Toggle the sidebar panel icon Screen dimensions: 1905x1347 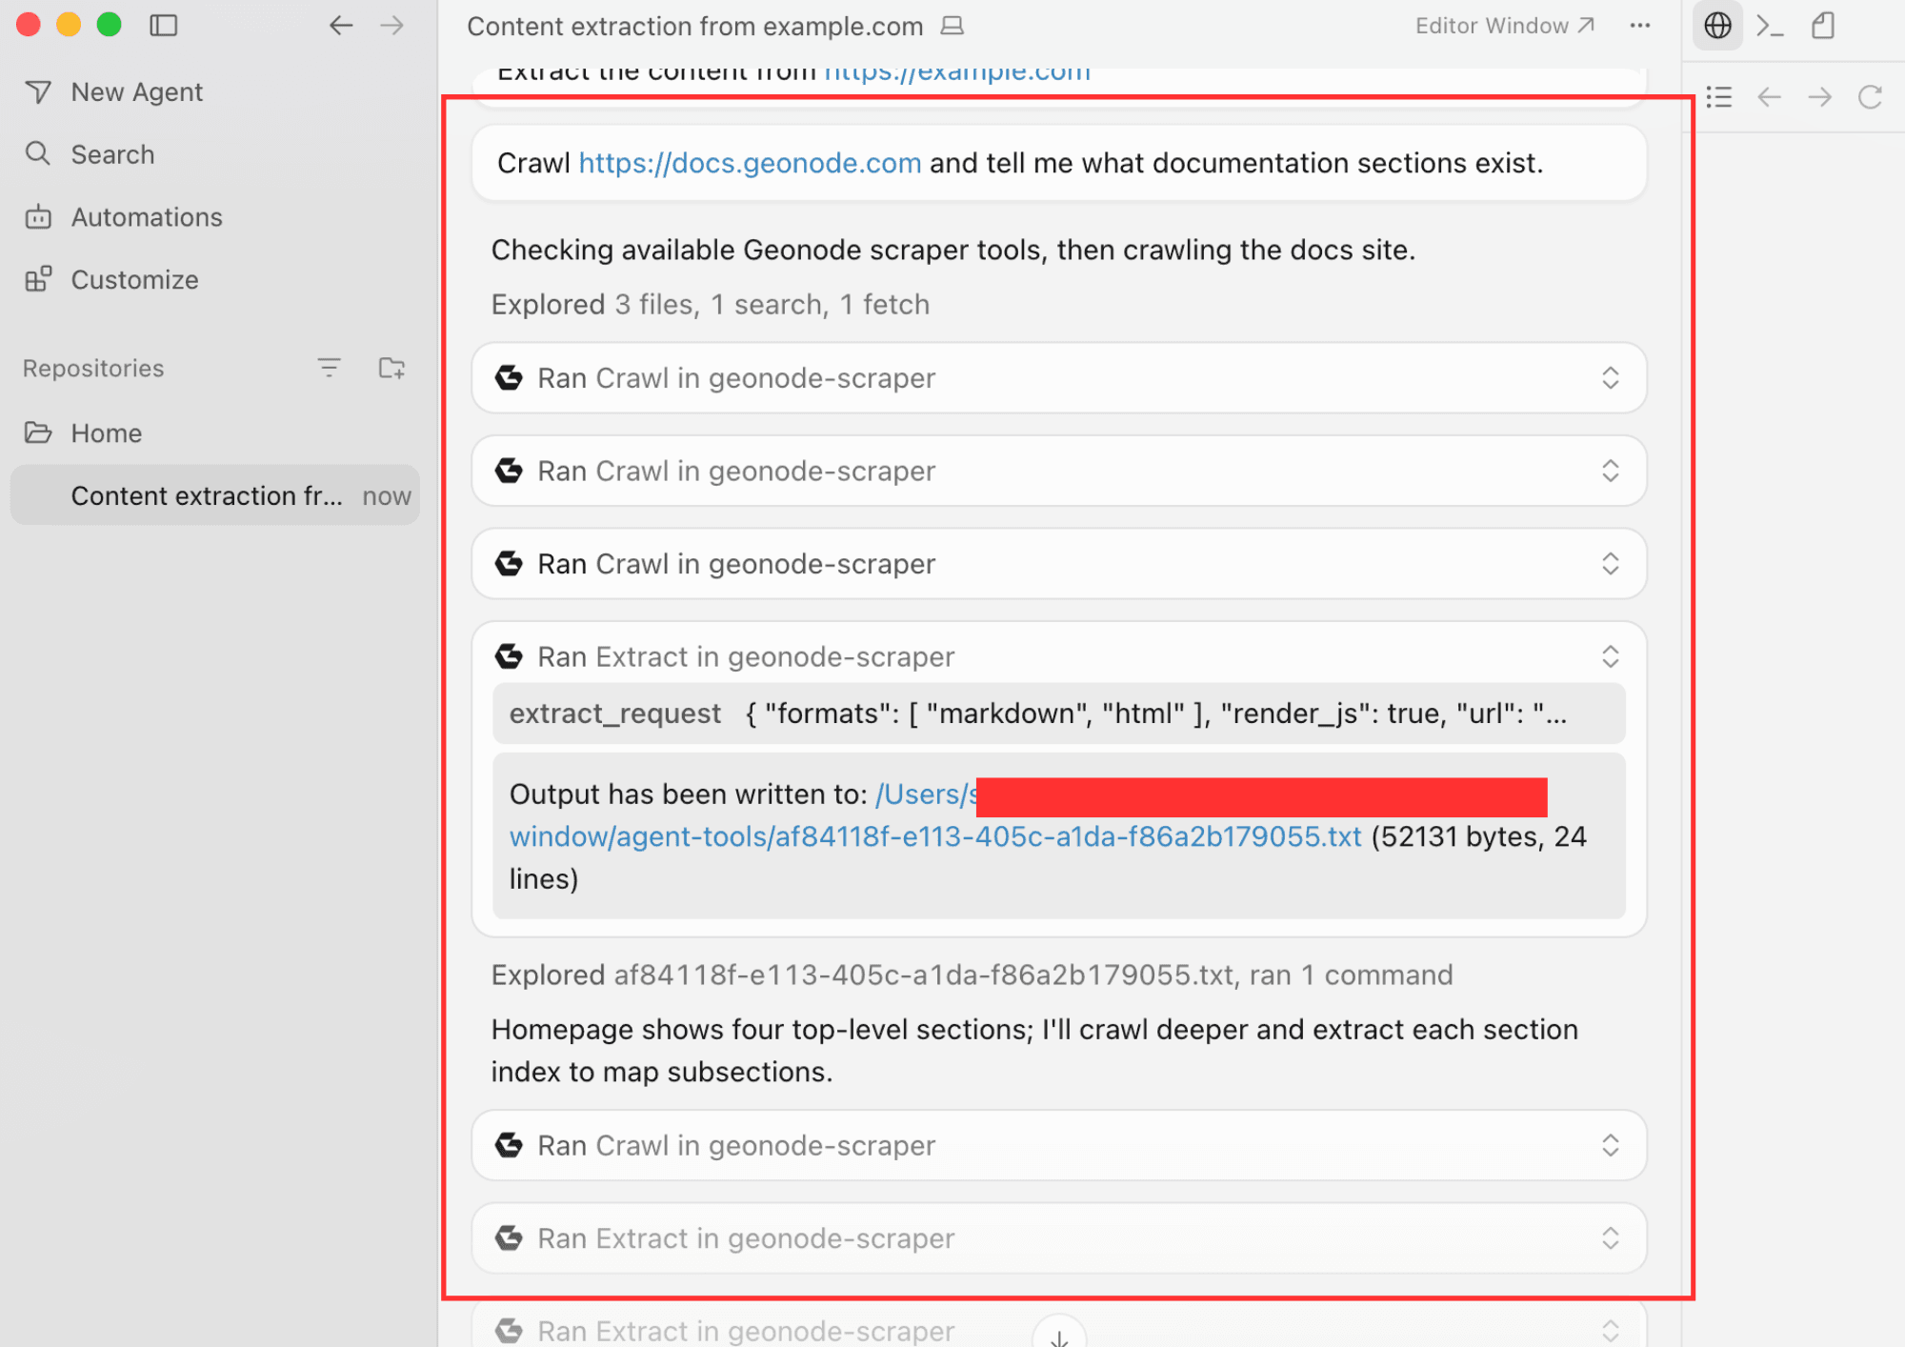164,26
